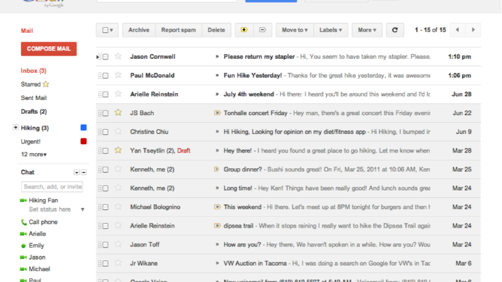Star the Michael Bolognino email
This screenshot has width=502, height=282.
point(118,207)
